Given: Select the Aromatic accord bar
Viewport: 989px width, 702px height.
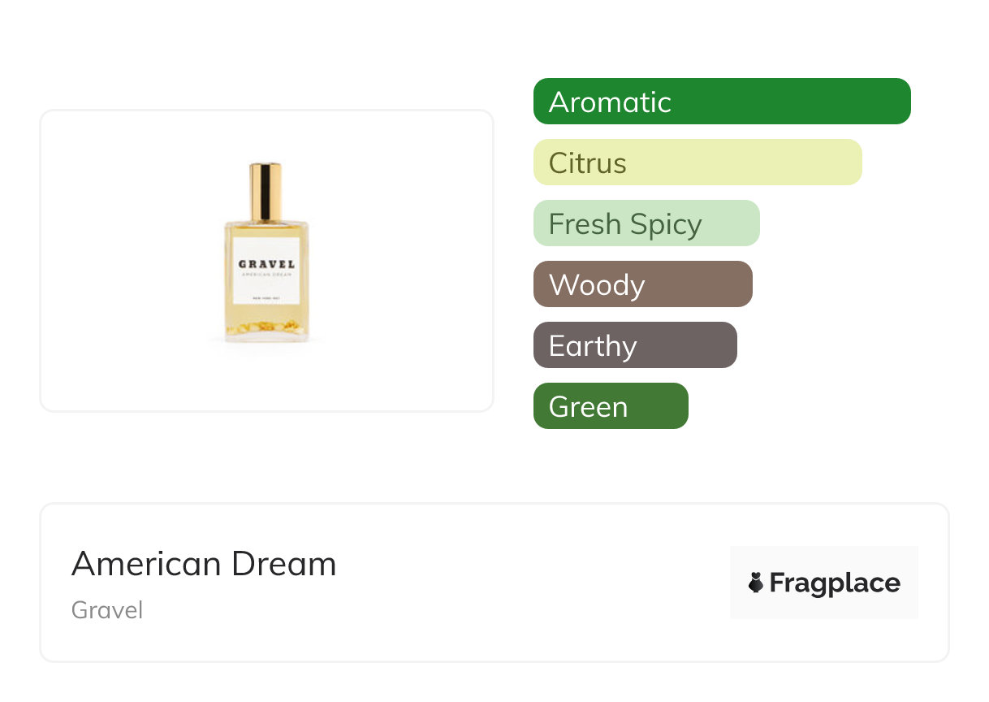Looking at the screenshot, I should coord(721,102).
